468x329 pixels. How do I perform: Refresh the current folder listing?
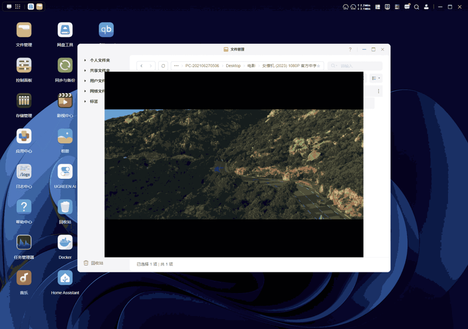[x=163, y=66]
